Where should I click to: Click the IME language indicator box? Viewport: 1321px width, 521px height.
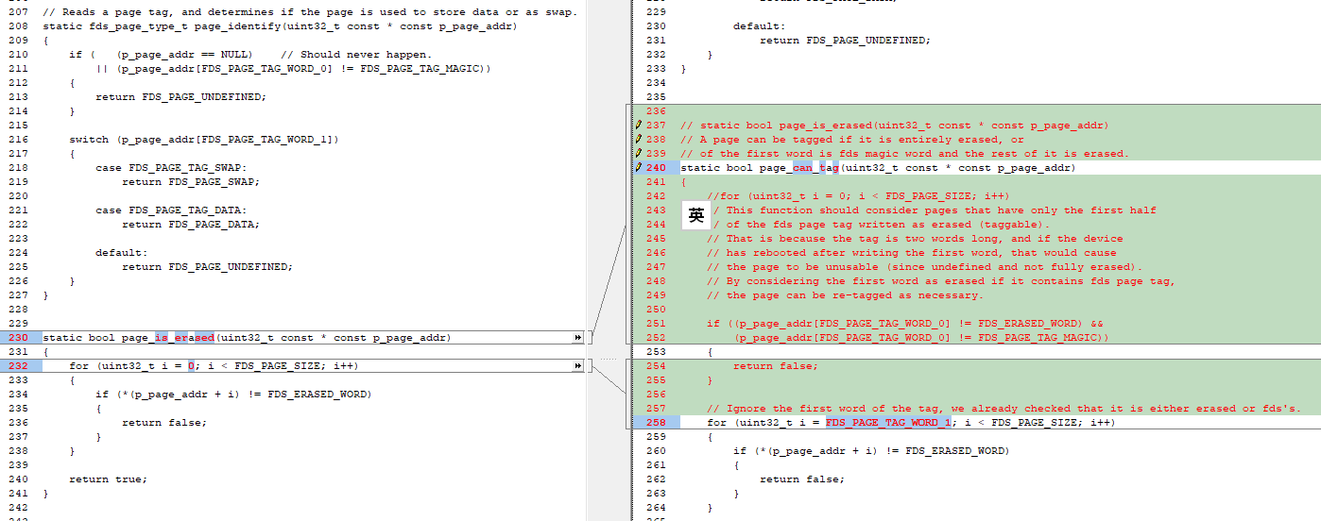pos(696,216)
